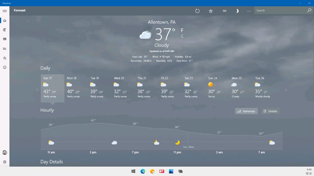Open Historical Weather chart icon in sidebar

pos(5,48)
